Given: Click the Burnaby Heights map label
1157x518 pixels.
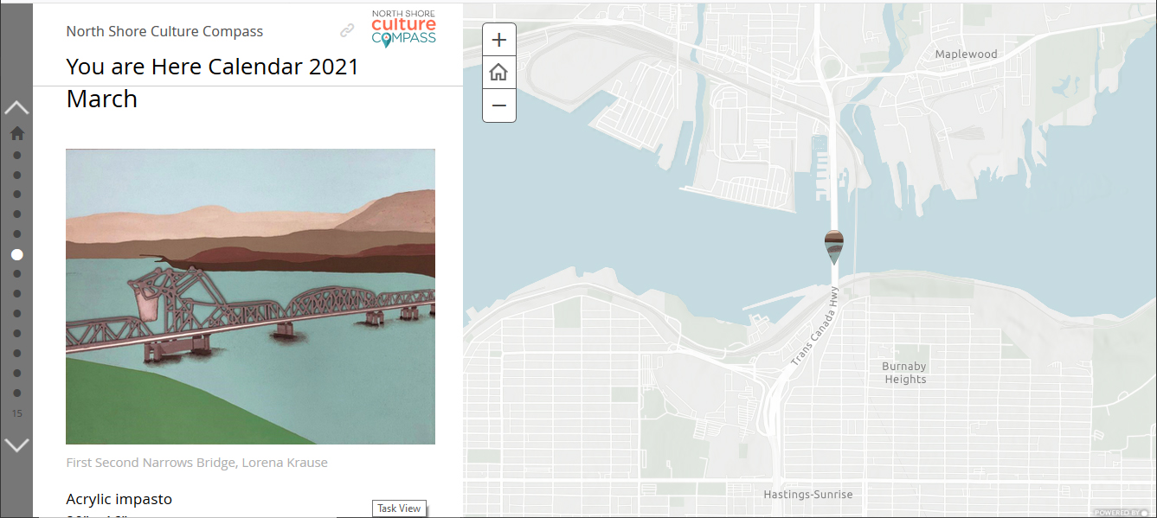Looking at the screenshot, I should click(905, 373).
